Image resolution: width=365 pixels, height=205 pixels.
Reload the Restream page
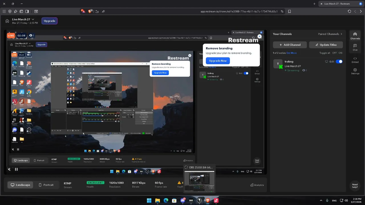coord(349,11)
